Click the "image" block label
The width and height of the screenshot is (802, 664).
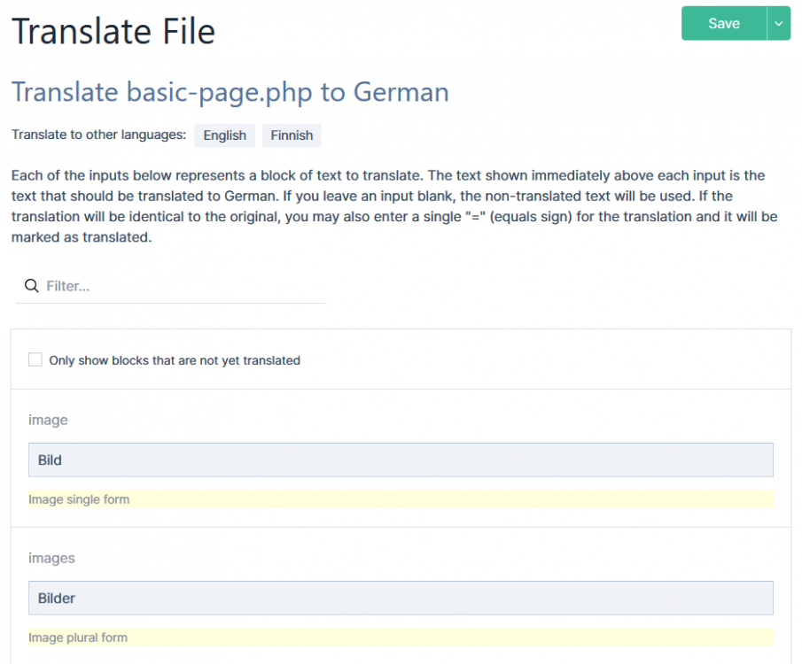pyautogui.click(x=48, y=420)
